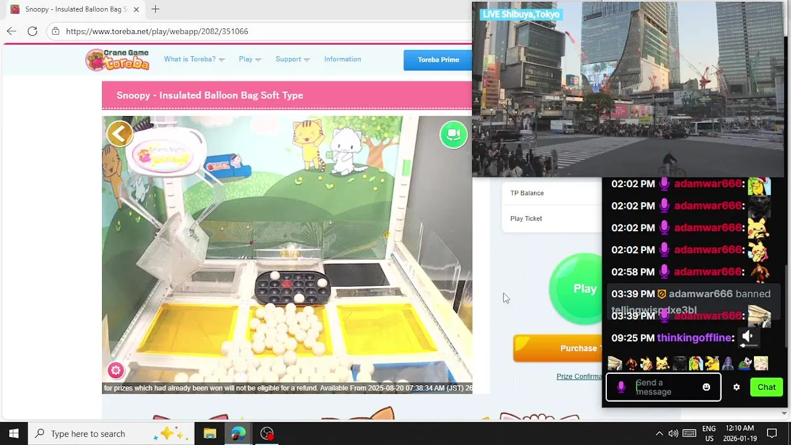
Task: Switch camera view with green camera icon
Action: click(454, 134)
